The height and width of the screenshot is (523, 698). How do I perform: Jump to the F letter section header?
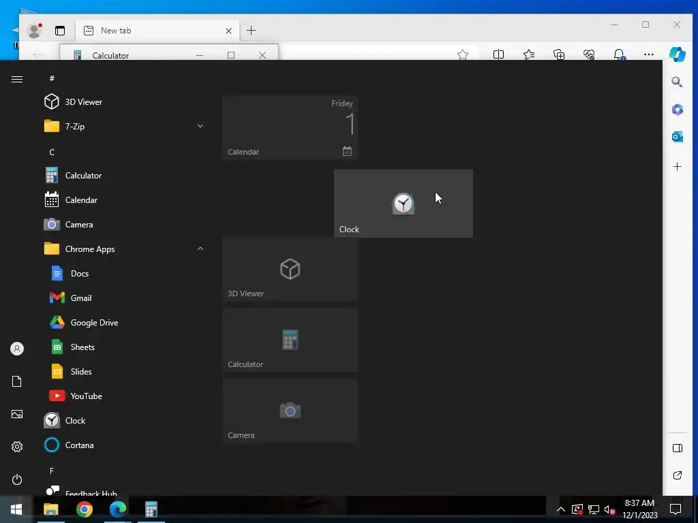52,471
